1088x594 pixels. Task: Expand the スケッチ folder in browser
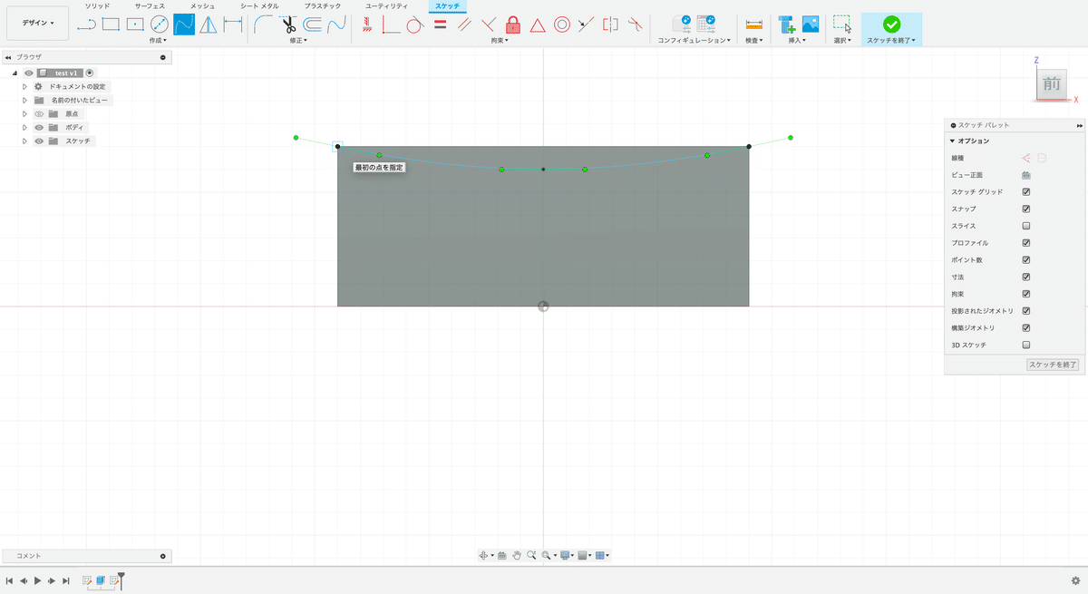coord(25,141)
